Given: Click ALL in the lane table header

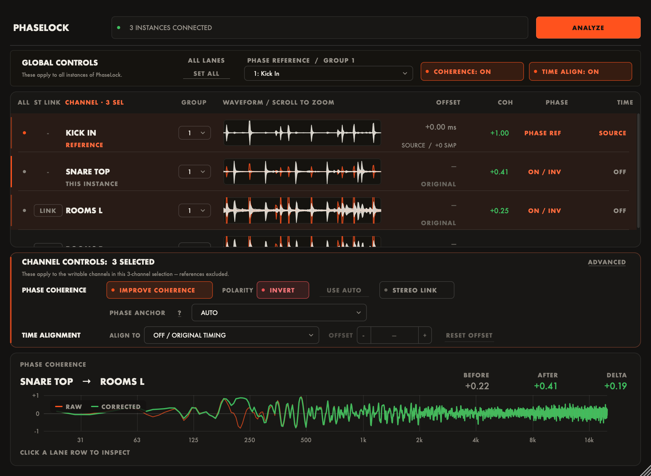Looking at the screenshot, I should pyautogui.click(x=23, y=102).
